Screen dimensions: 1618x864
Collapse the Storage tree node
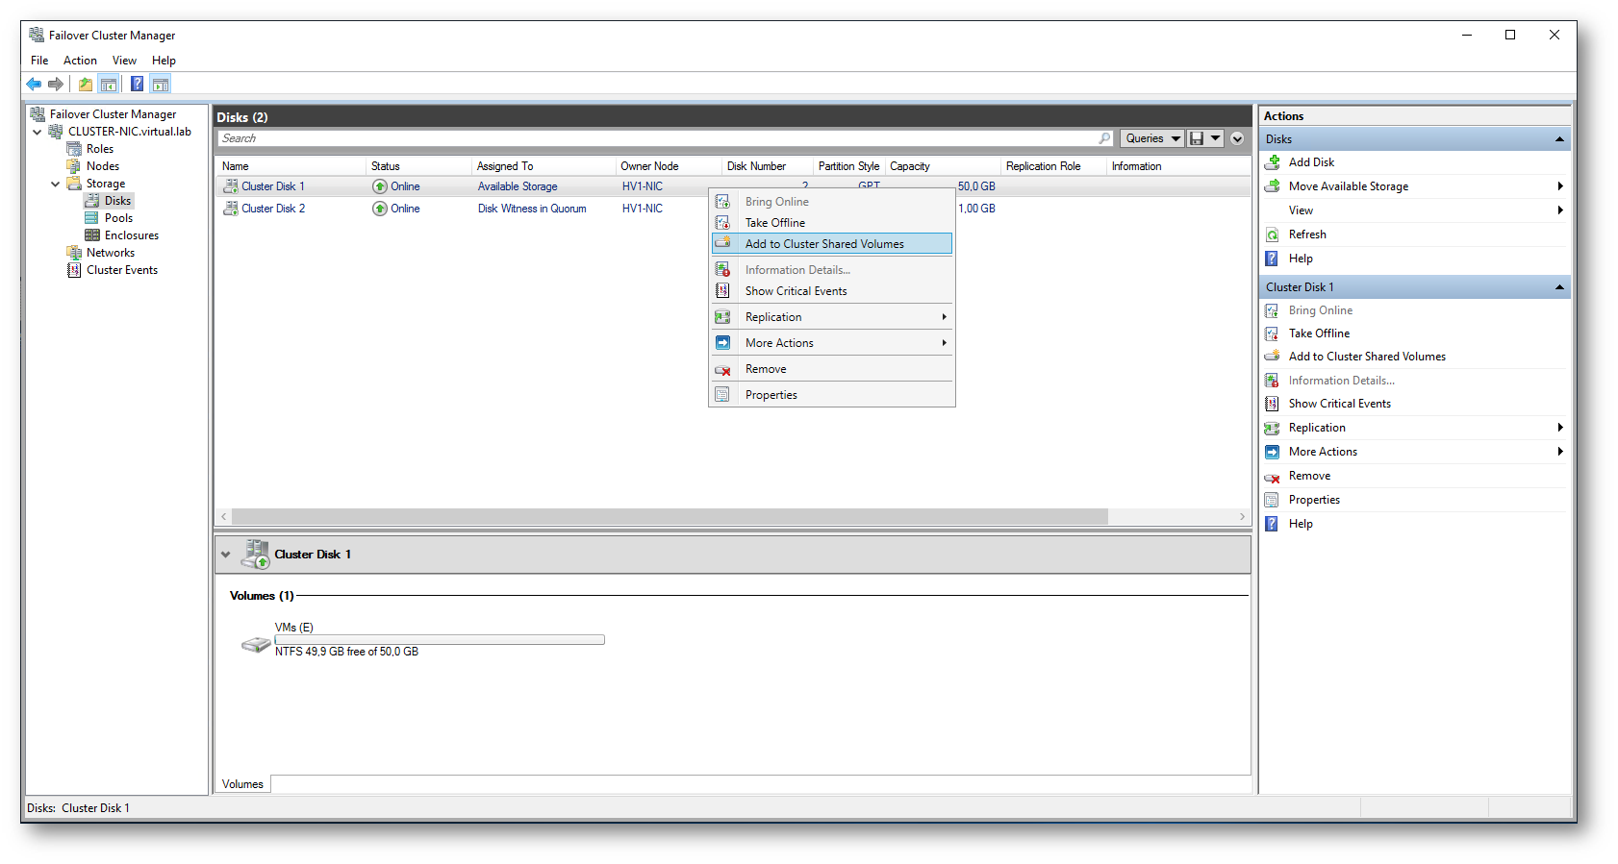point(56,184)
